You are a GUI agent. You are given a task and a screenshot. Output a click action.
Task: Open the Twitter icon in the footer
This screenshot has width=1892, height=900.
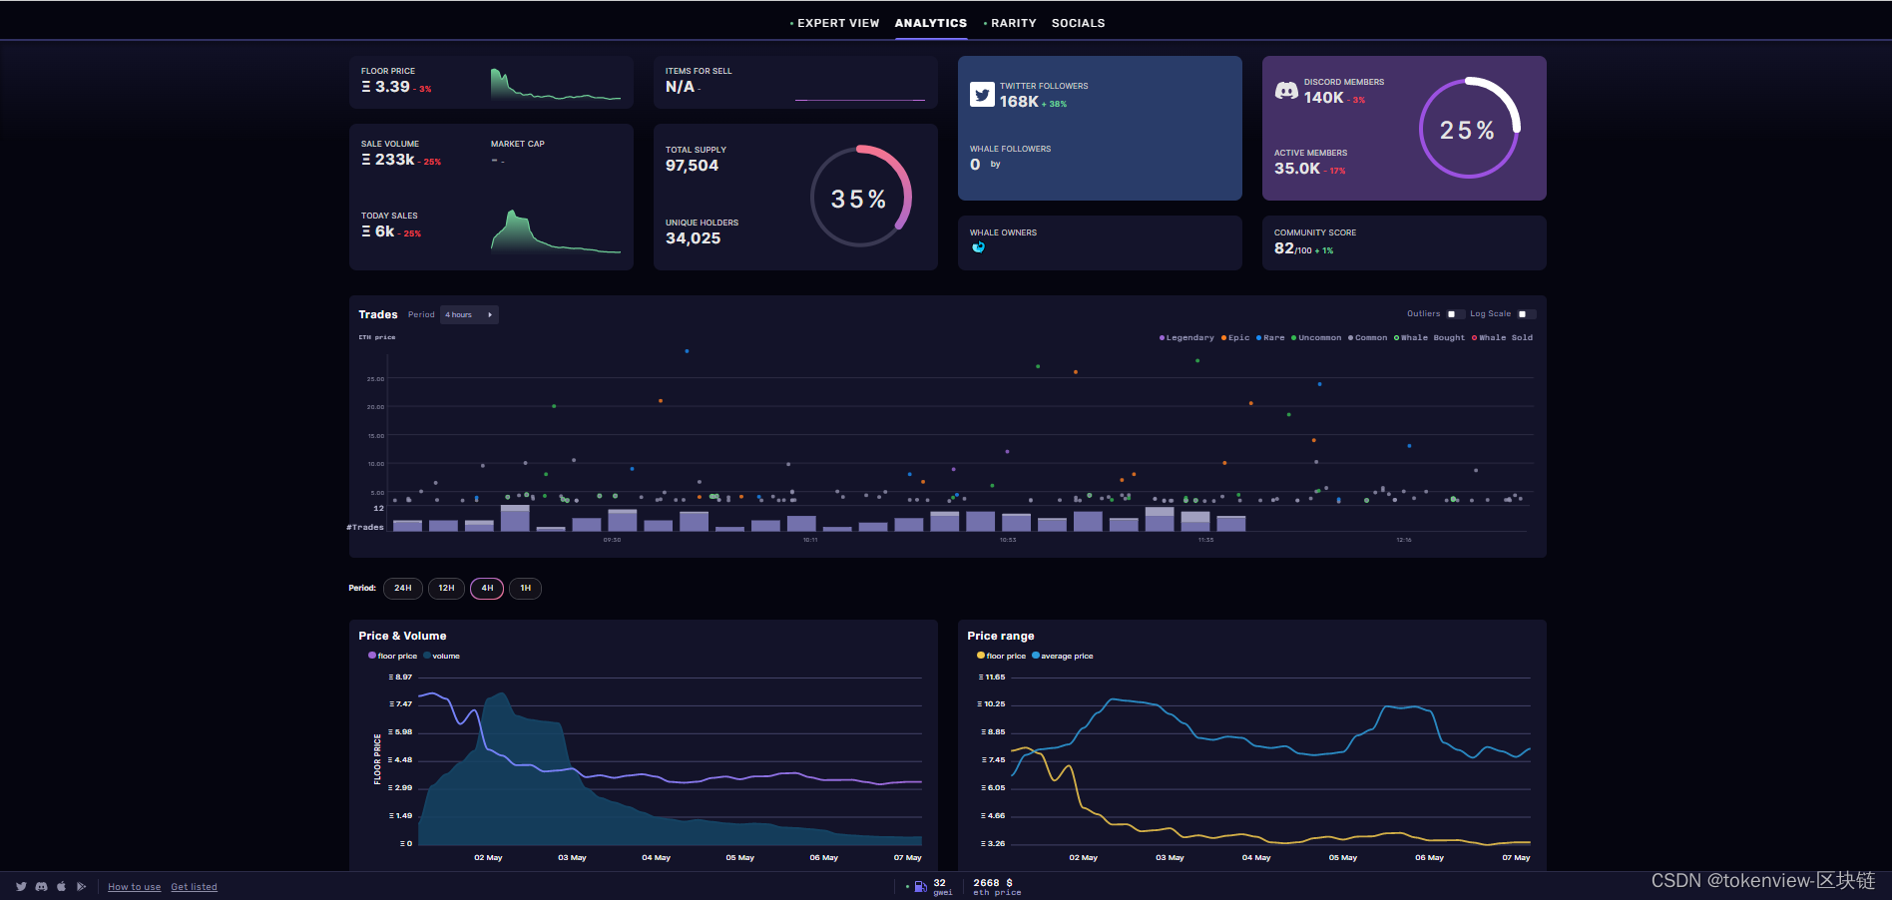21,886
